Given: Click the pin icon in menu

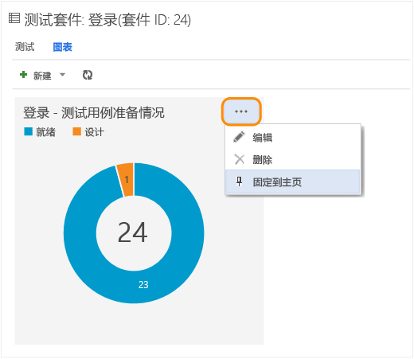Looking at the screenshot, I should point(239,181).
